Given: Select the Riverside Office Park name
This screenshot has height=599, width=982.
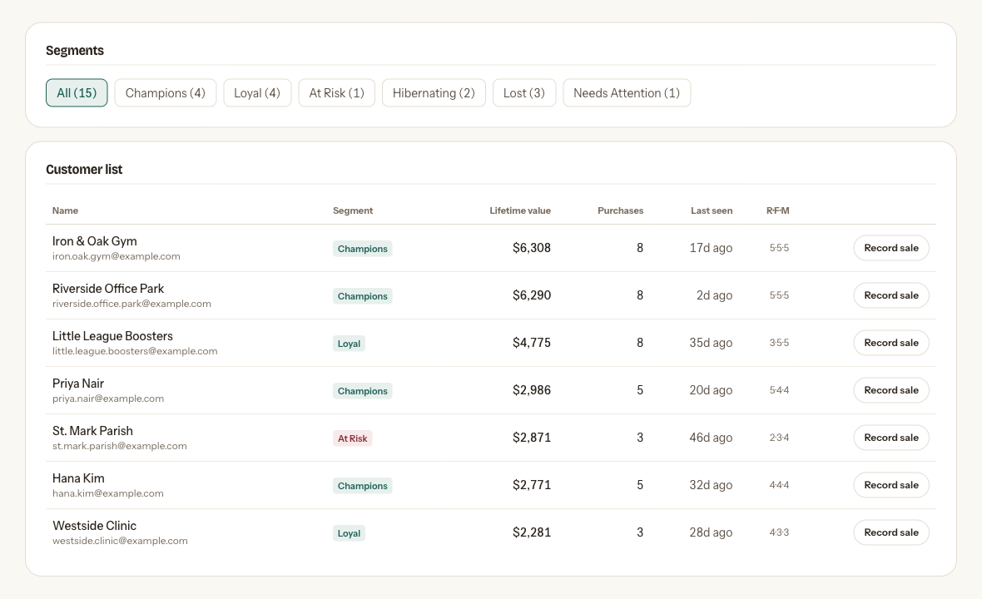Looking at the screenshot, I should pyautogui.click(x=108, y=289).
